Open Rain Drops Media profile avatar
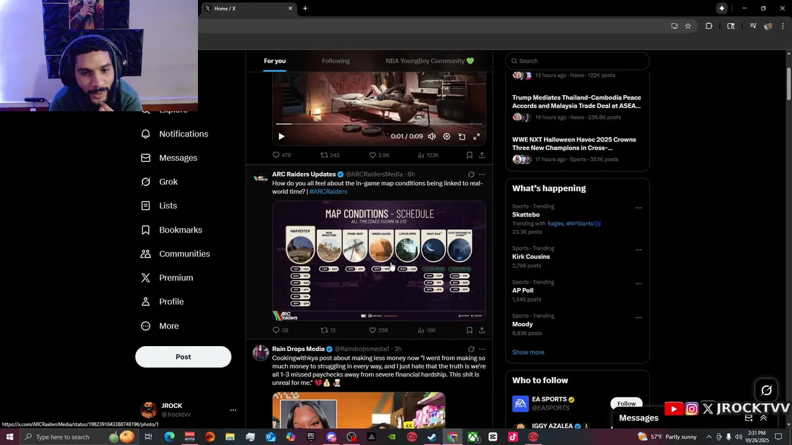Screen dimensions: 792x445 point(260,353)
